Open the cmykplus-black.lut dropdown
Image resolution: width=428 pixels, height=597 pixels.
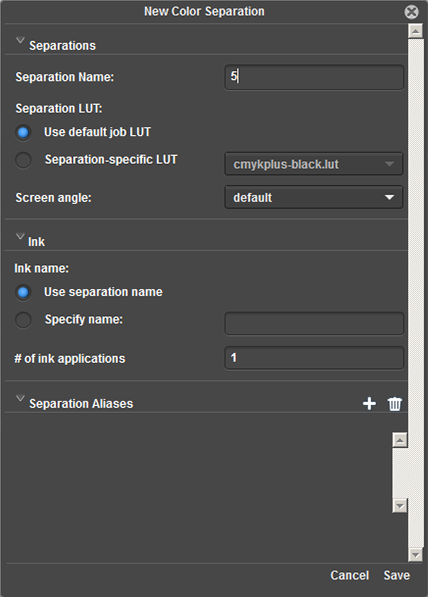(313, 163)
